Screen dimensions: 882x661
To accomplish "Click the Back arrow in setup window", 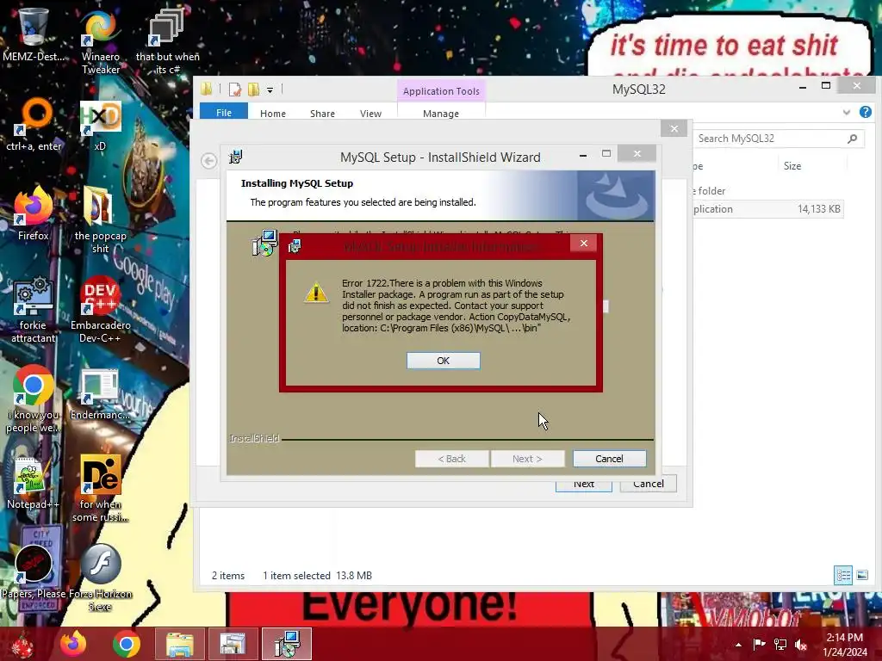I will pyautogui.click(x=208, y=161).
